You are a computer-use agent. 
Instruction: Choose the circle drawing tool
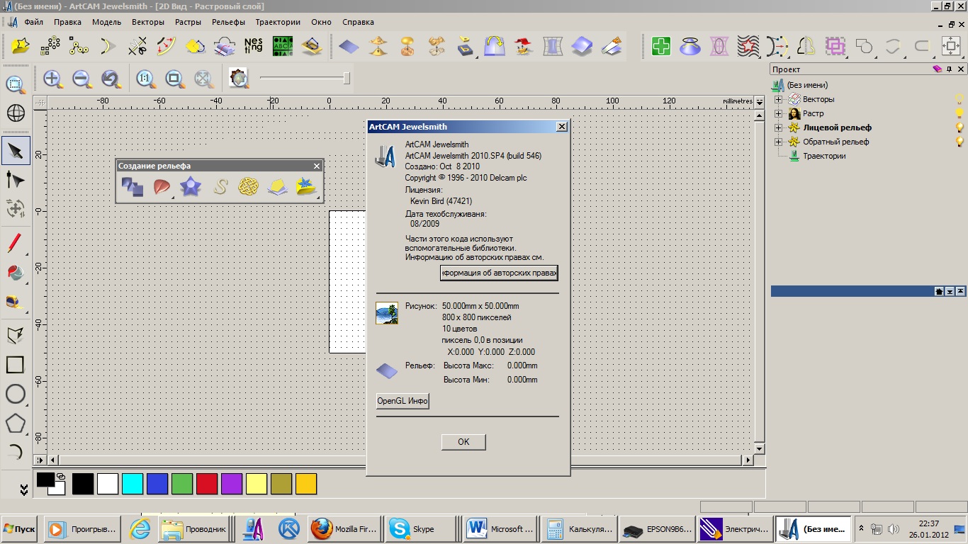click(x=16, y=395)
